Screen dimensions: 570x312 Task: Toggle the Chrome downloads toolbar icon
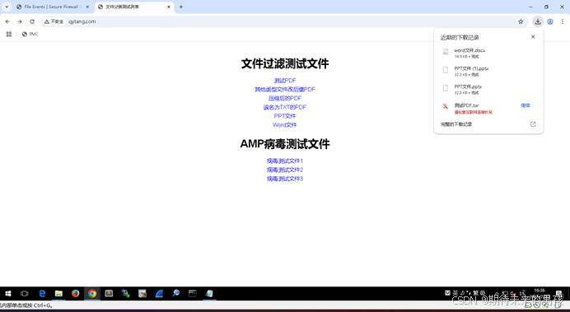538,21
